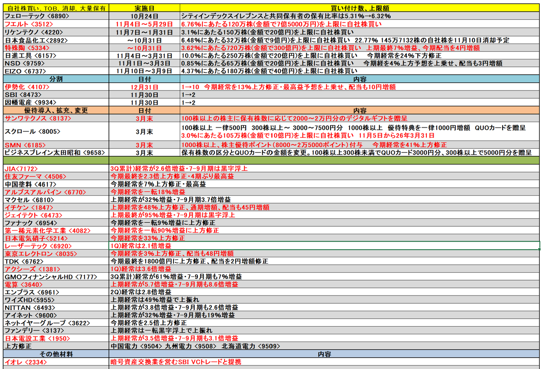The image size is (542, 369).
Task: Select the NITTAN <6493> cell
Action: pyautogui.click(x=56, y=308)
